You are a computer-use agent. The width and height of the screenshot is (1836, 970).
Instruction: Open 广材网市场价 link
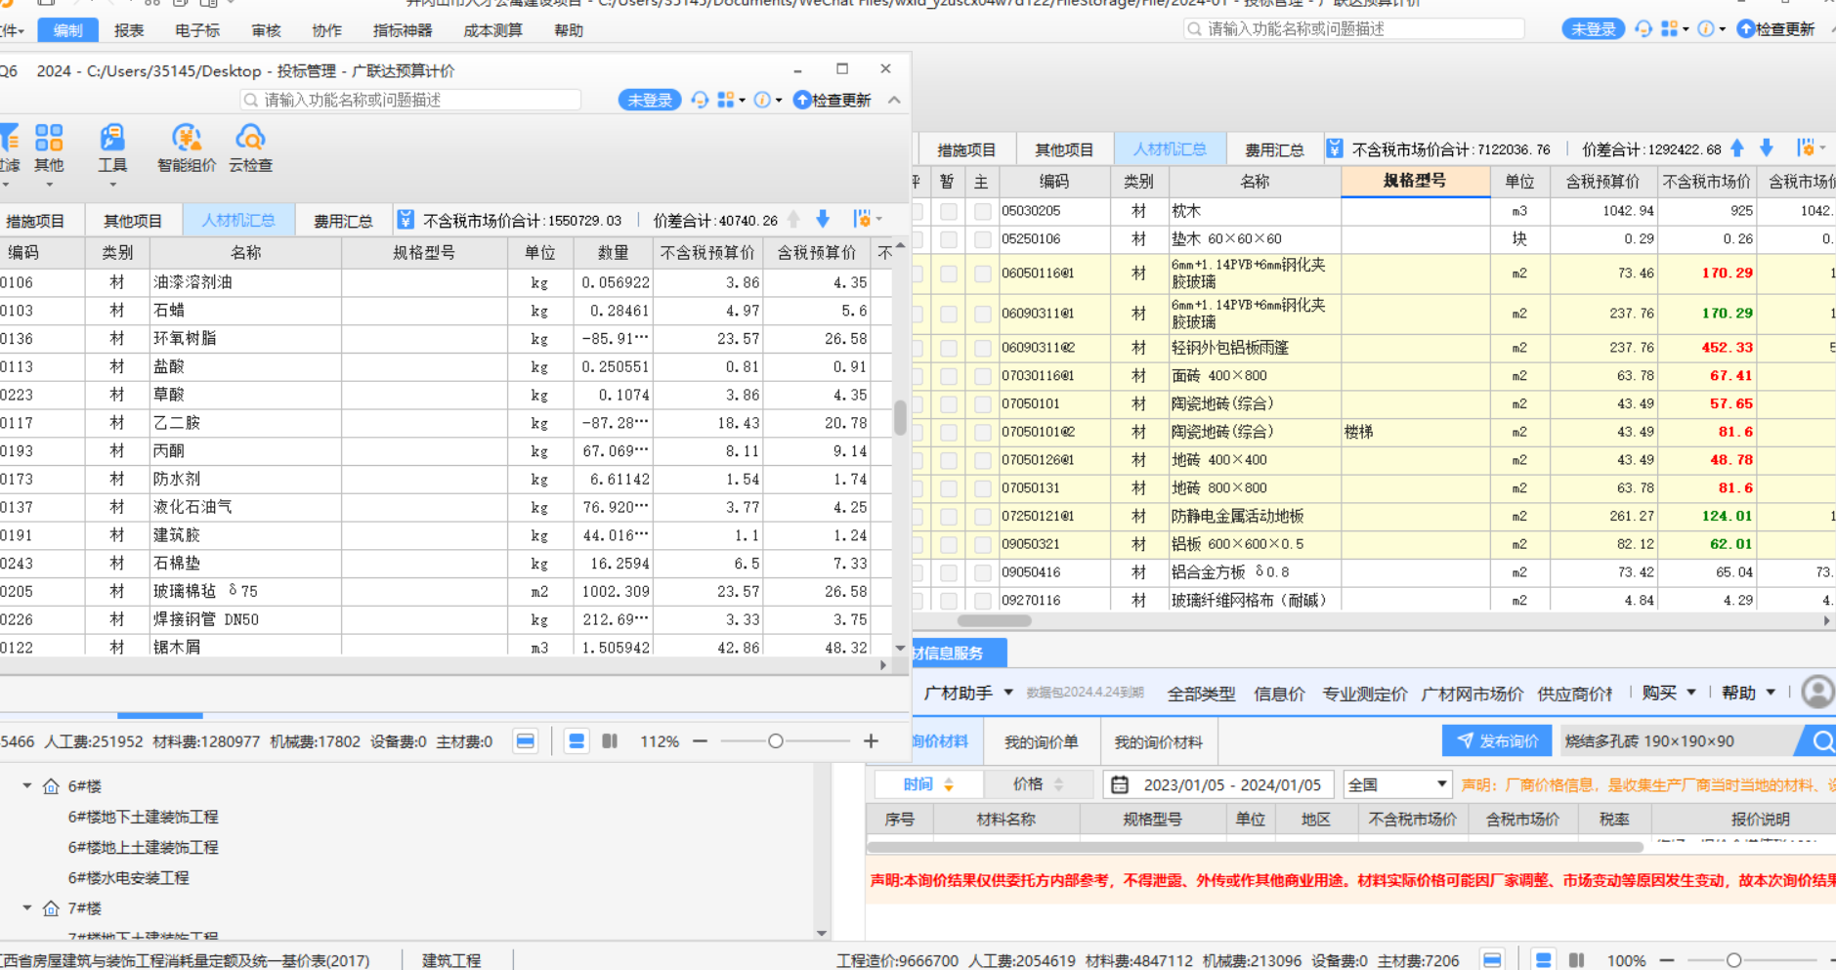point(1472,694)
